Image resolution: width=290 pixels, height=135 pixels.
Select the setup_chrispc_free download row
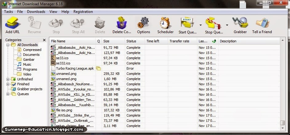click(x=165, y=126)
